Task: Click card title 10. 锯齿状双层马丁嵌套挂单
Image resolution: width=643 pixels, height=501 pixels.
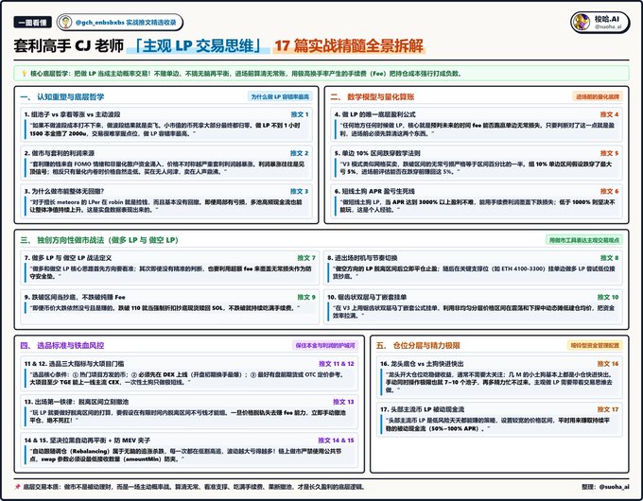Action: (367, 297)
